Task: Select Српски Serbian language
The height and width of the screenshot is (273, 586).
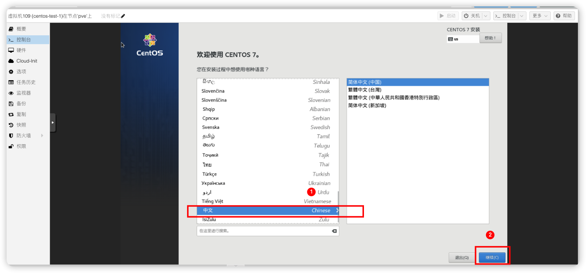Action: (x=268, y=118)
